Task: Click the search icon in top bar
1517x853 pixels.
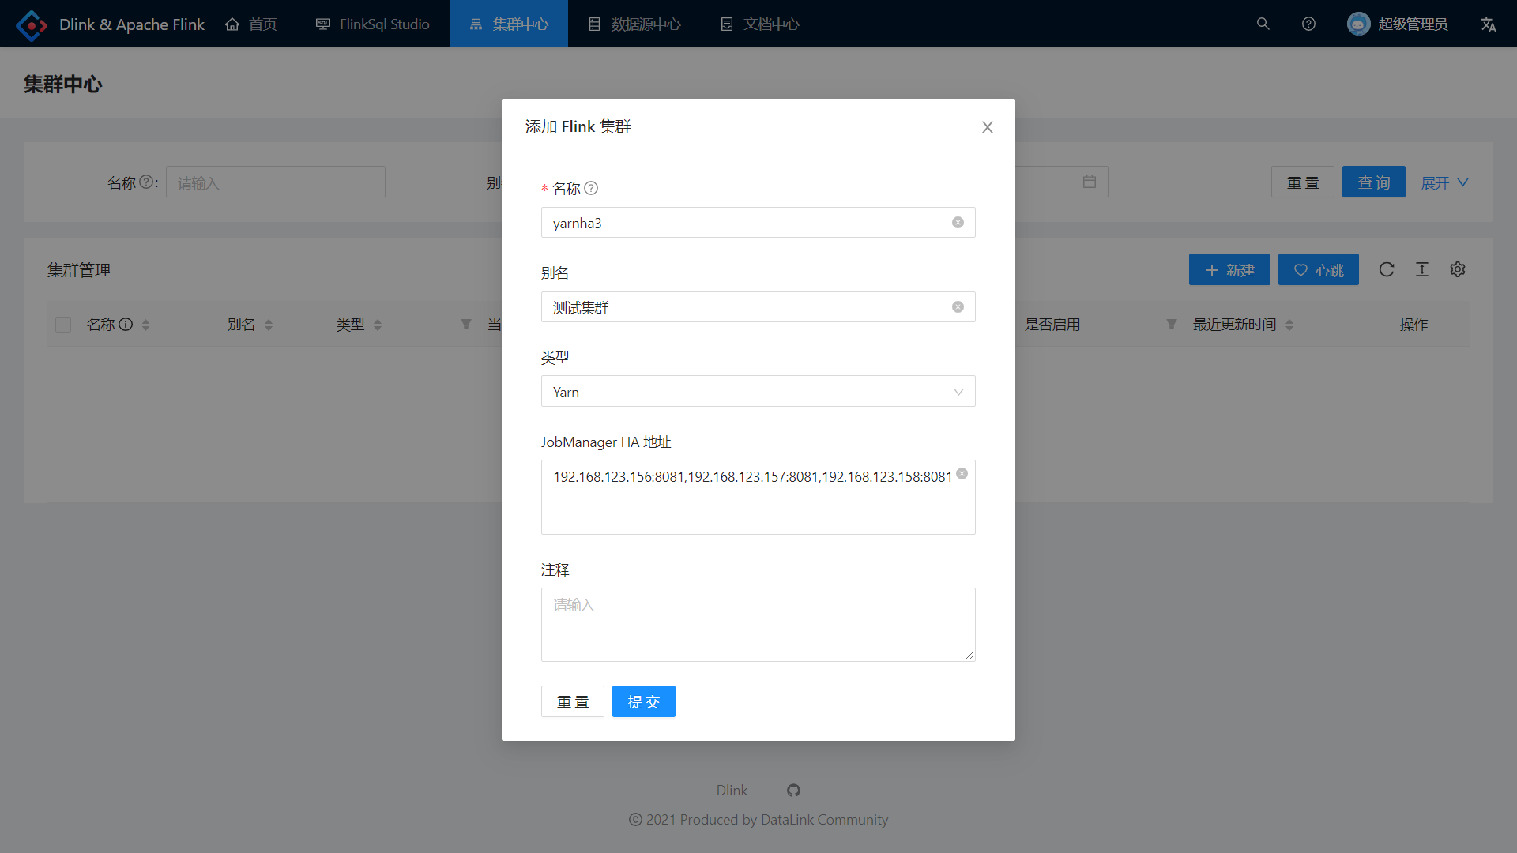Action: pyautogui.click(x=1263, y=24)
